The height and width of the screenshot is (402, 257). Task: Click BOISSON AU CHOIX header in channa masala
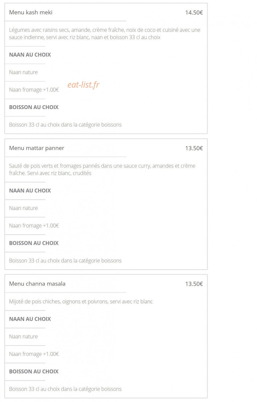pos(34,371)
